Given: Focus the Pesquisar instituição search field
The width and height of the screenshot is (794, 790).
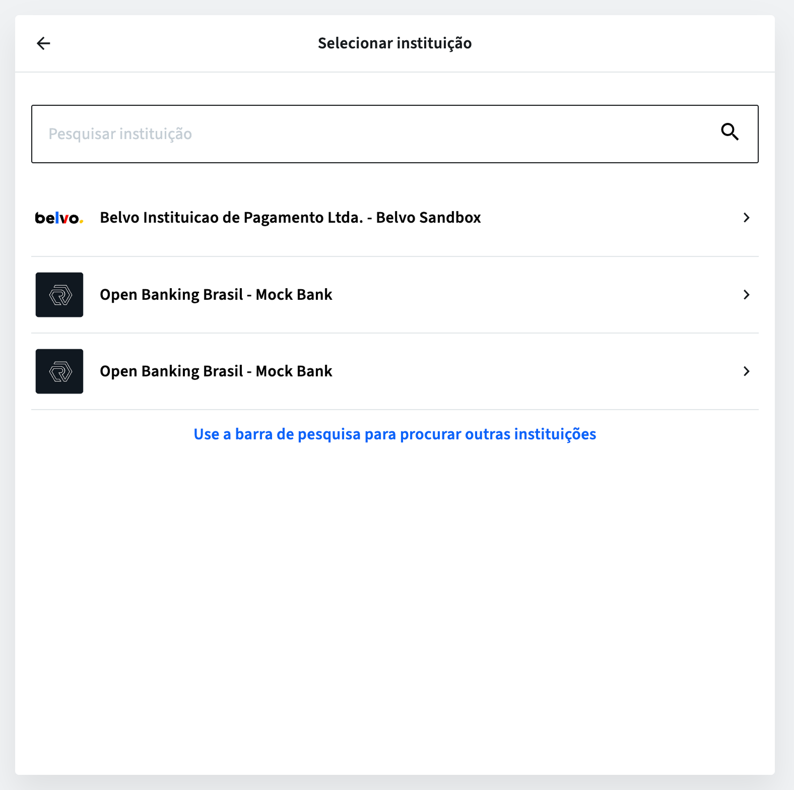Looking at the screenshot, I should click(x=395, y=134).
